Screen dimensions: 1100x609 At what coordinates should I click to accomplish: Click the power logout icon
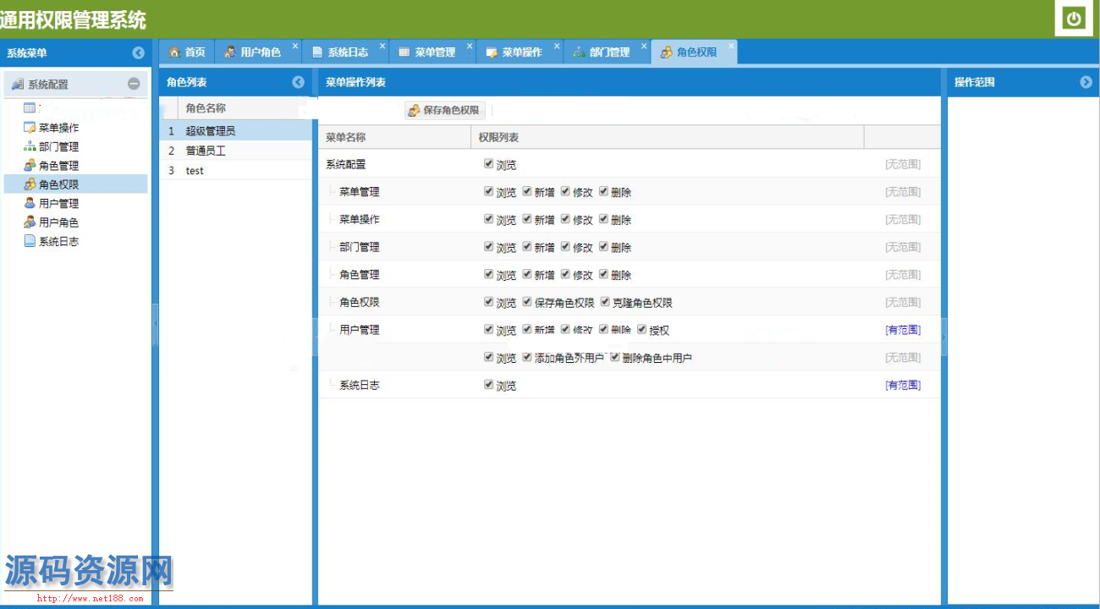coord(1074,19)
